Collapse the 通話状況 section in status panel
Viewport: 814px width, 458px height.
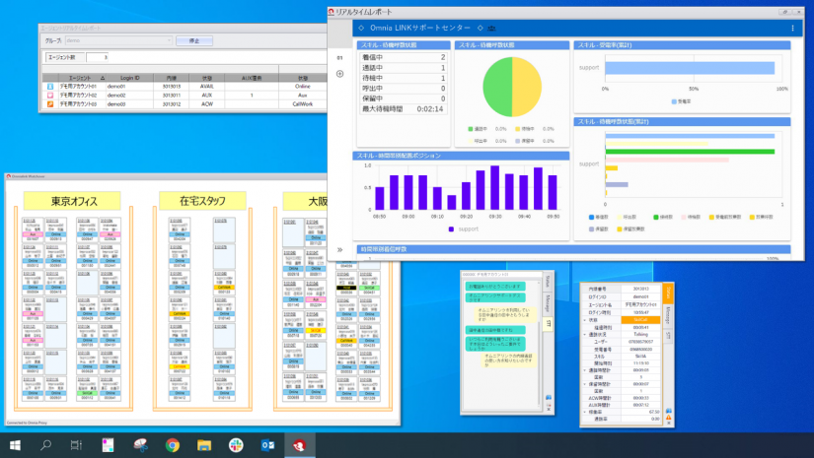(x=585, y=334)
